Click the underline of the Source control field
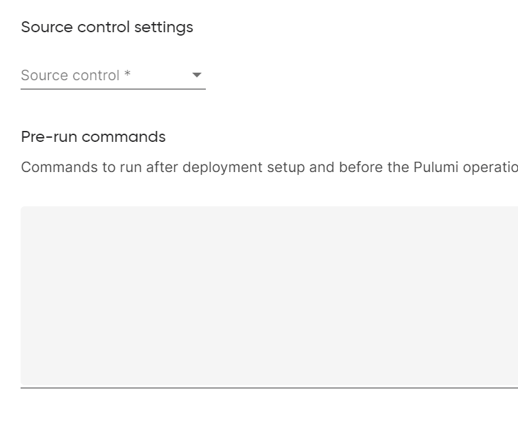 (x=113, y=89)
